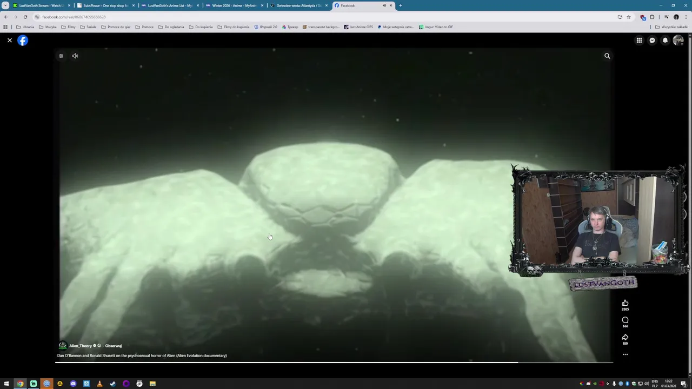692x389 pixels.
Task: Open JPopsuki 2.0 bookmark
Action: coord(265,26)
